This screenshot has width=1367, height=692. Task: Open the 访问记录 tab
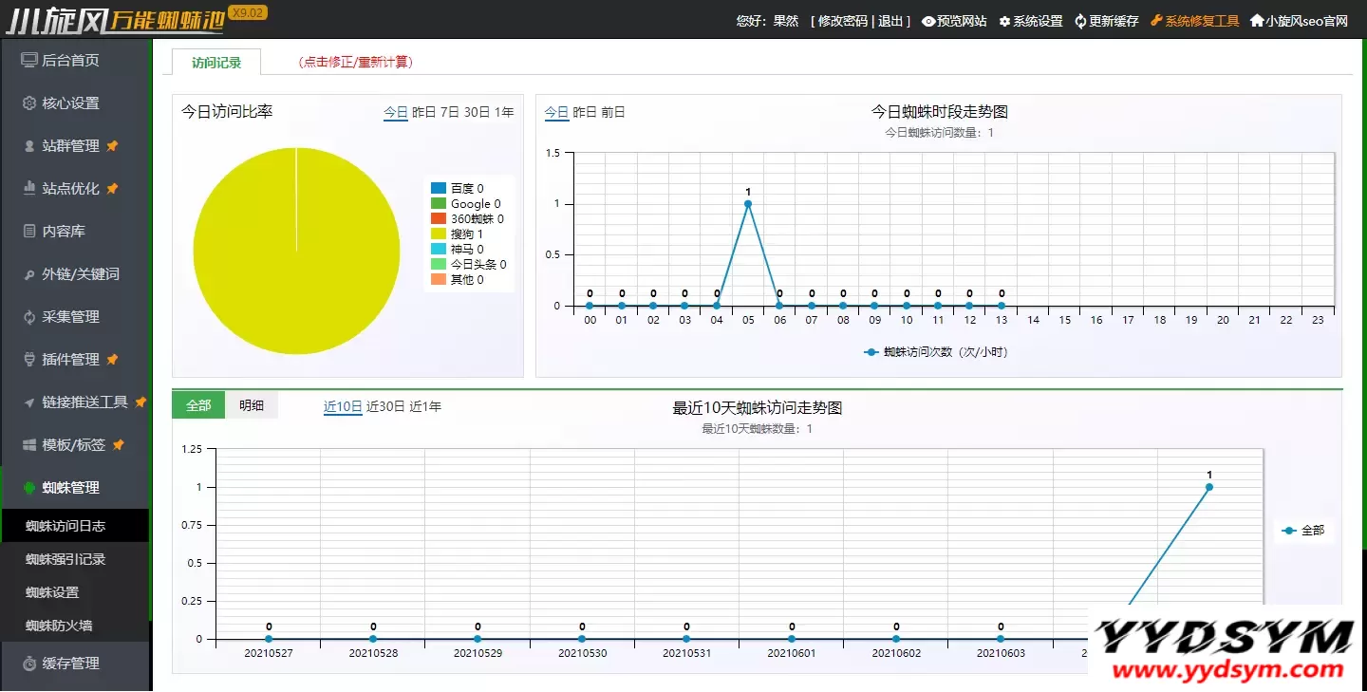[x=216, y=63]
